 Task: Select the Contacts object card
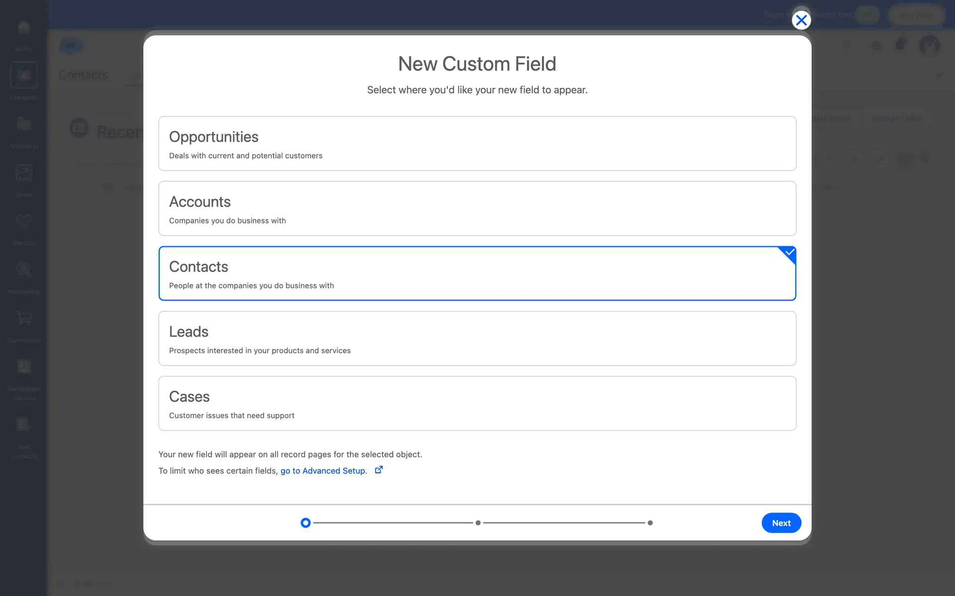[x=477, y=273]
